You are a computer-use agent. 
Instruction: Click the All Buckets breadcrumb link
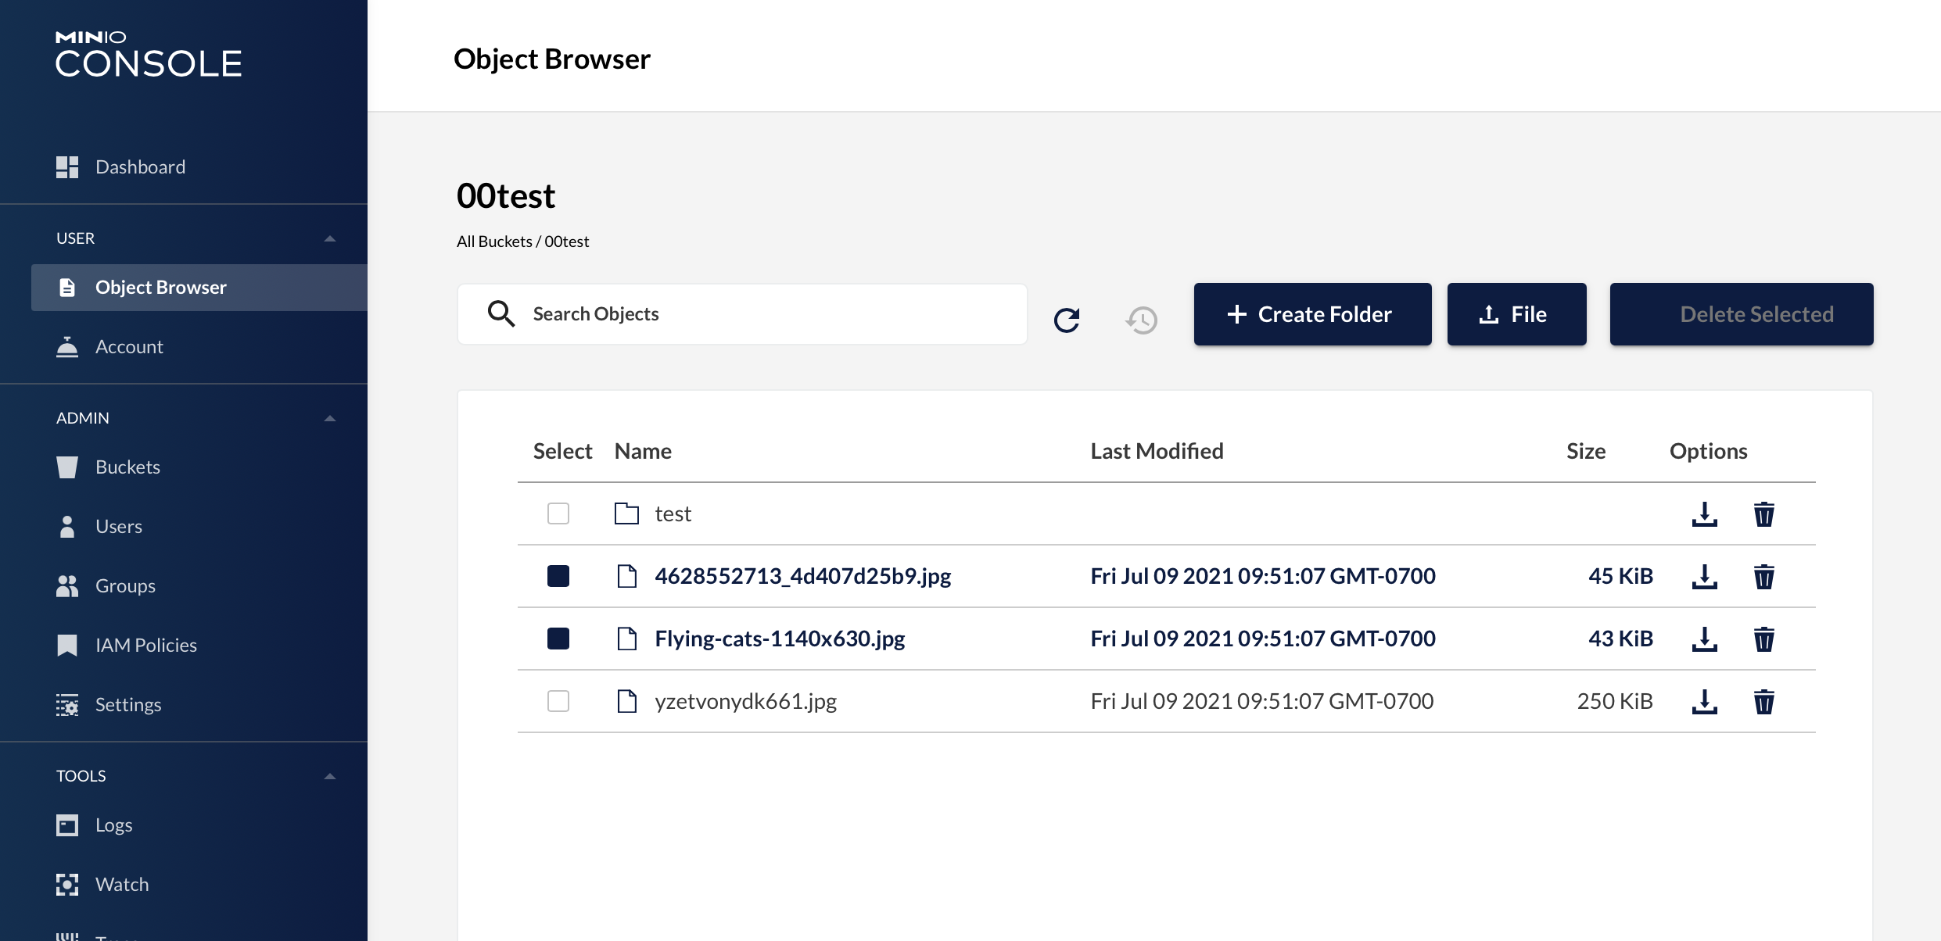pos(494,242)
